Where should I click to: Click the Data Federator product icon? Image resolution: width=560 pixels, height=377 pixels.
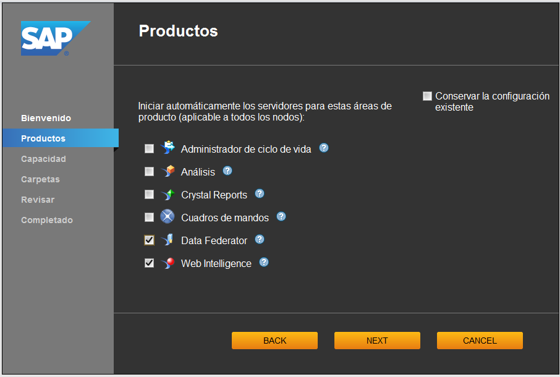(x=168, y=240)
